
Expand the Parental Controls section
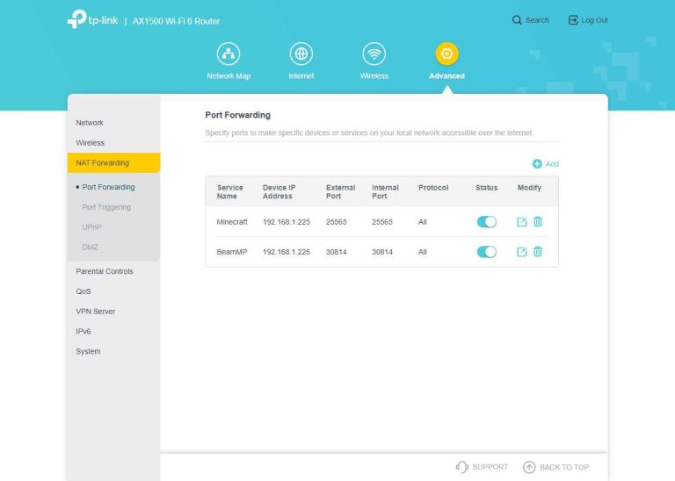pos(105,271)
